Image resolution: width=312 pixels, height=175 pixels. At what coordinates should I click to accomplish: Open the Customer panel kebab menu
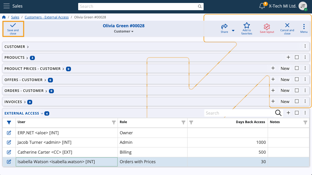pos(305,46)
